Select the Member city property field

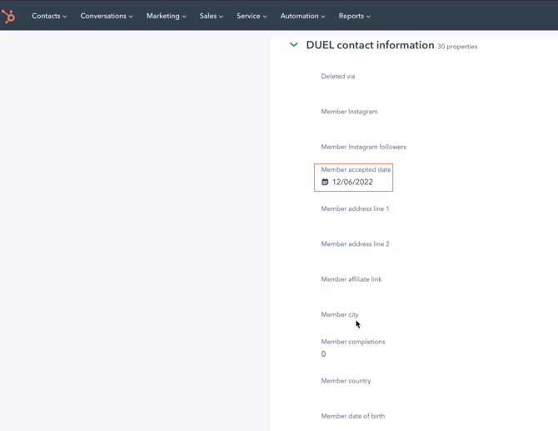(x=340, y=315)
